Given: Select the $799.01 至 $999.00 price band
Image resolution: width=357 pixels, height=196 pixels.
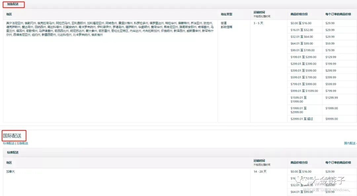Looking at the screenshot, I should click(x=303, y=84).
